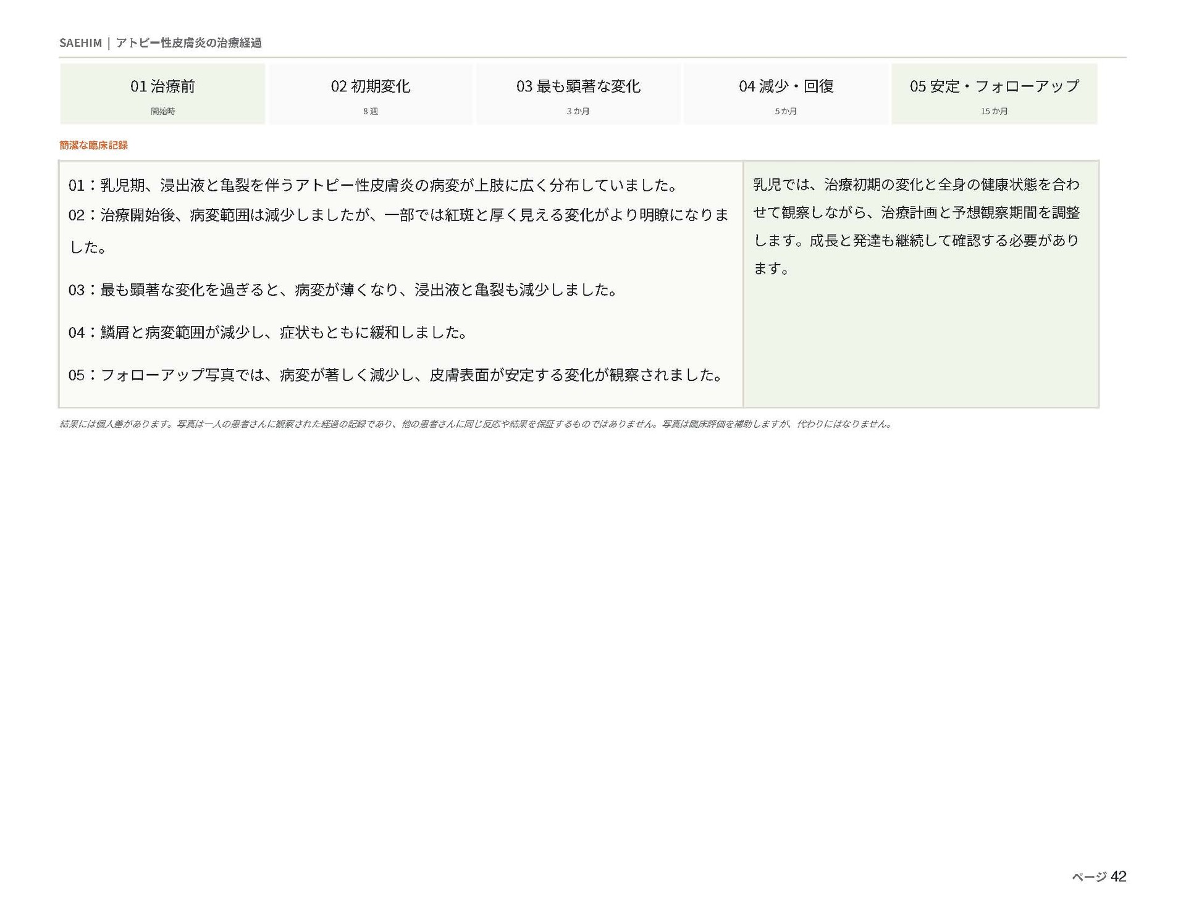Open the 05 安定・フォローアップ tab
This screenshot has height=916, width=1186.
coord(995,94)
